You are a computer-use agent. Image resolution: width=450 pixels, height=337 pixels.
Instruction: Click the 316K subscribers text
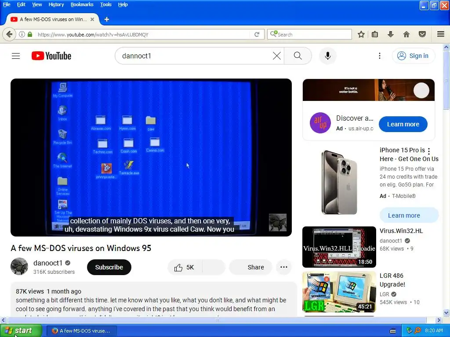(54, 272)
